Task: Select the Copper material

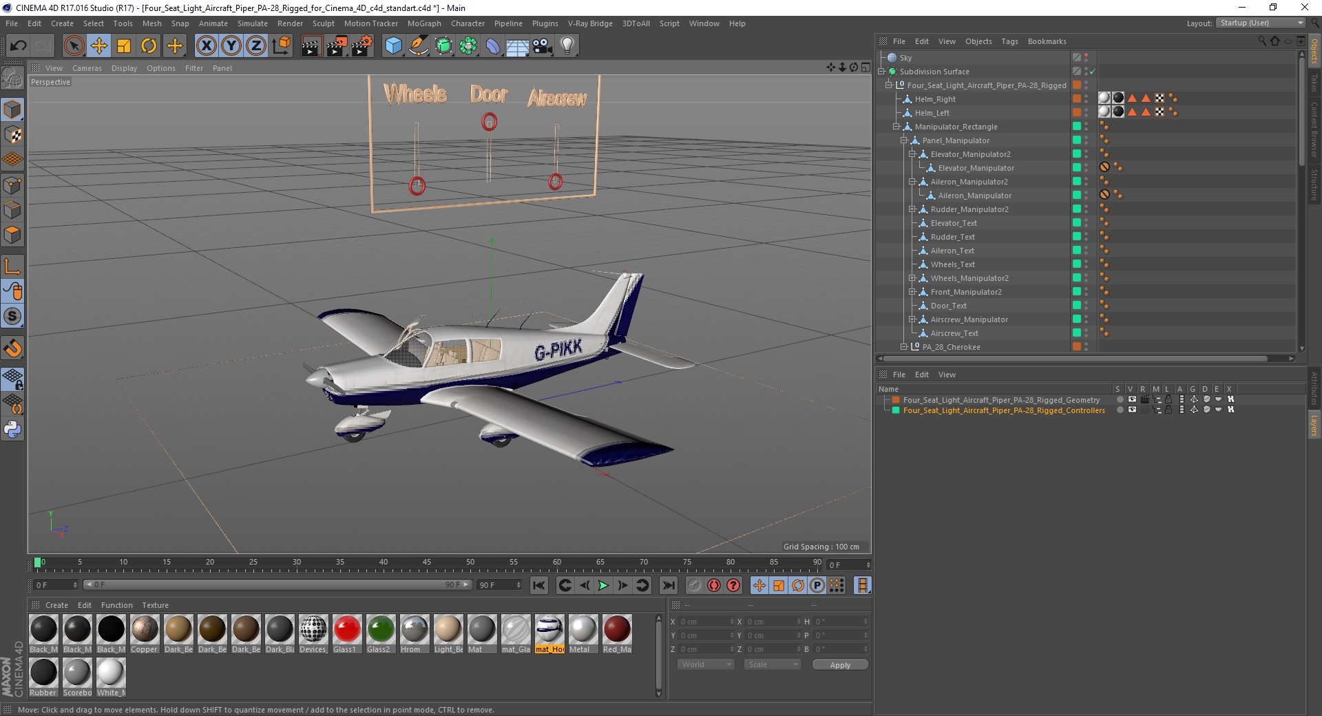Action: (x=145, y=634)
